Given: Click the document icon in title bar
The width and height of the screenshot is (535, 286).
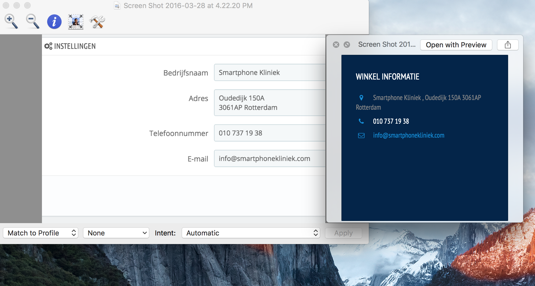Looking at the screenshot, I should 117,6.
